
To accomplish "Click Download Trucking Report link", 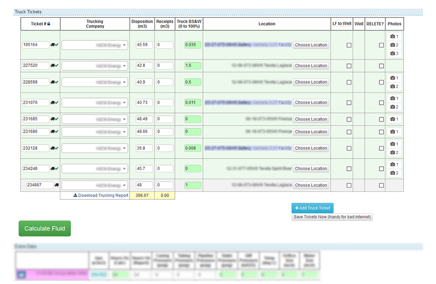I will click(x=101, y=196).
